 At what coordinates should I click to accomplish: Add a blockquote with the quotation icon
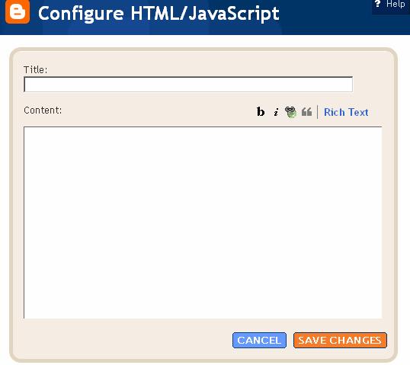[306, 112]
